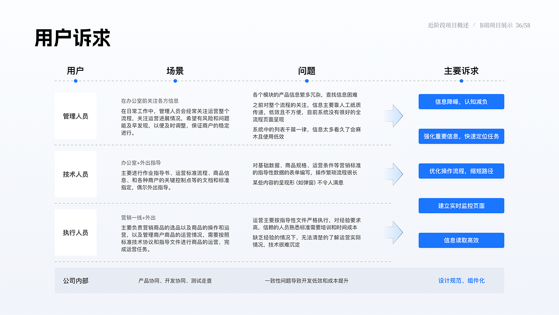Select the 执行人员 user card
Viewport: 559px width, 315px height.
pyautogui.click(x=76, y=232)
